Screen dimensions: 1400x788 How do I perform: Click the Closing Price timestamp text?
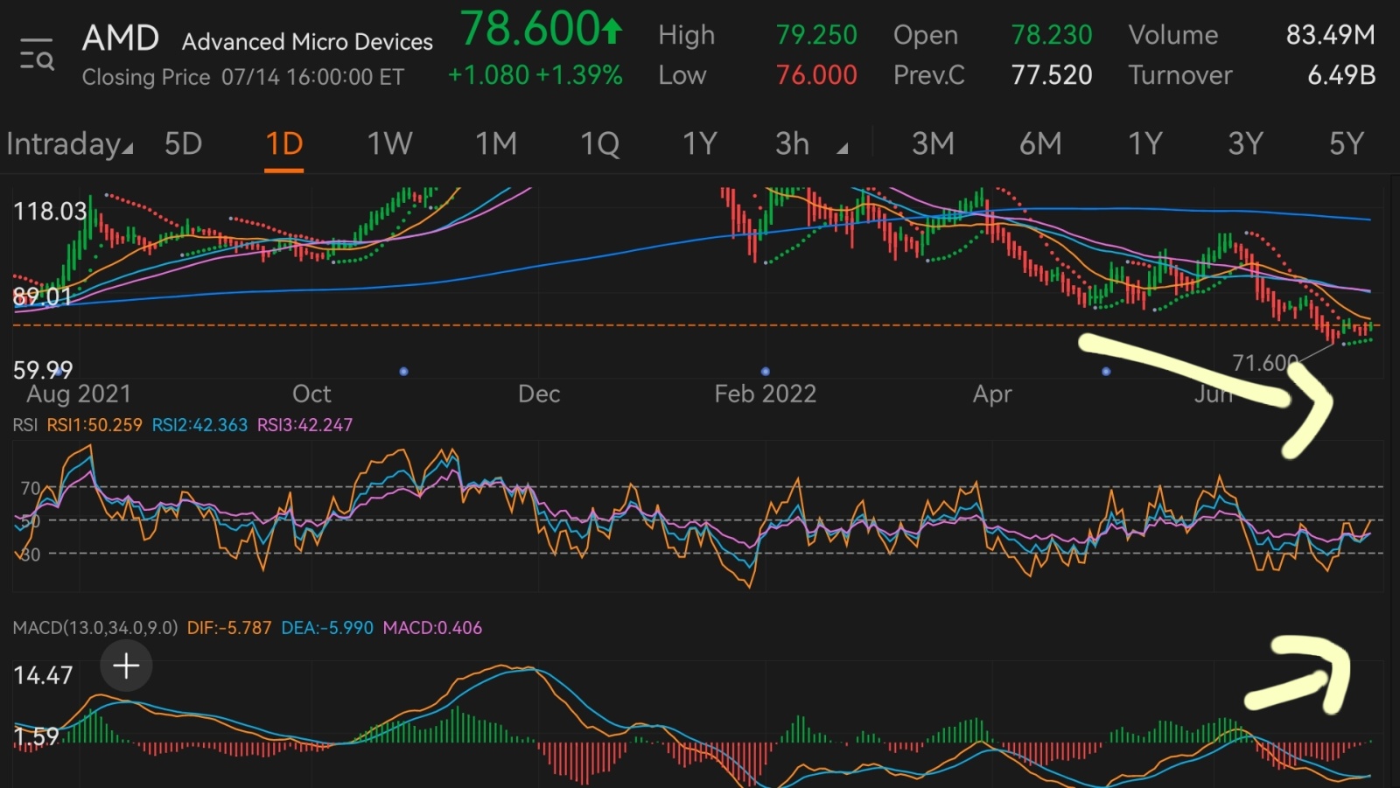pos(243,77)
